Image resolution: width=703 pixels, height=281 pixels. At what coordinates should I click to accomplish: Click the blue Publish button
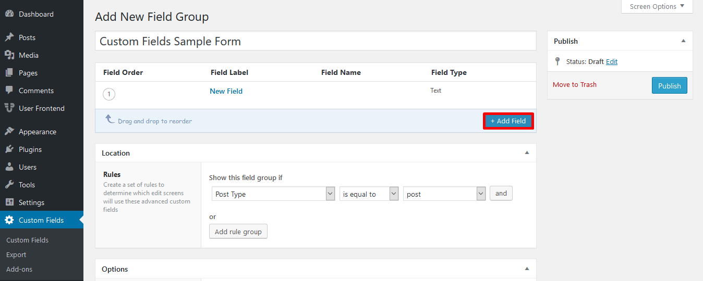pyautogui.click(x=669, y=86)
